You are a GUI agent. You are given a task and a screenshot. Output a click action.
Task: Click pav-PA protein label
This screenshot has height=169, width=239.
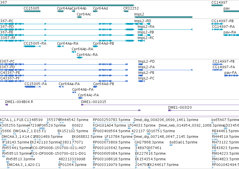click(231, 73)
